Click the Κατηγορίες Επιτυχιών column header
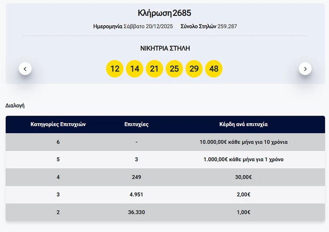The width and height of the screenshot is (329, 232). click(x=58, y=124)
